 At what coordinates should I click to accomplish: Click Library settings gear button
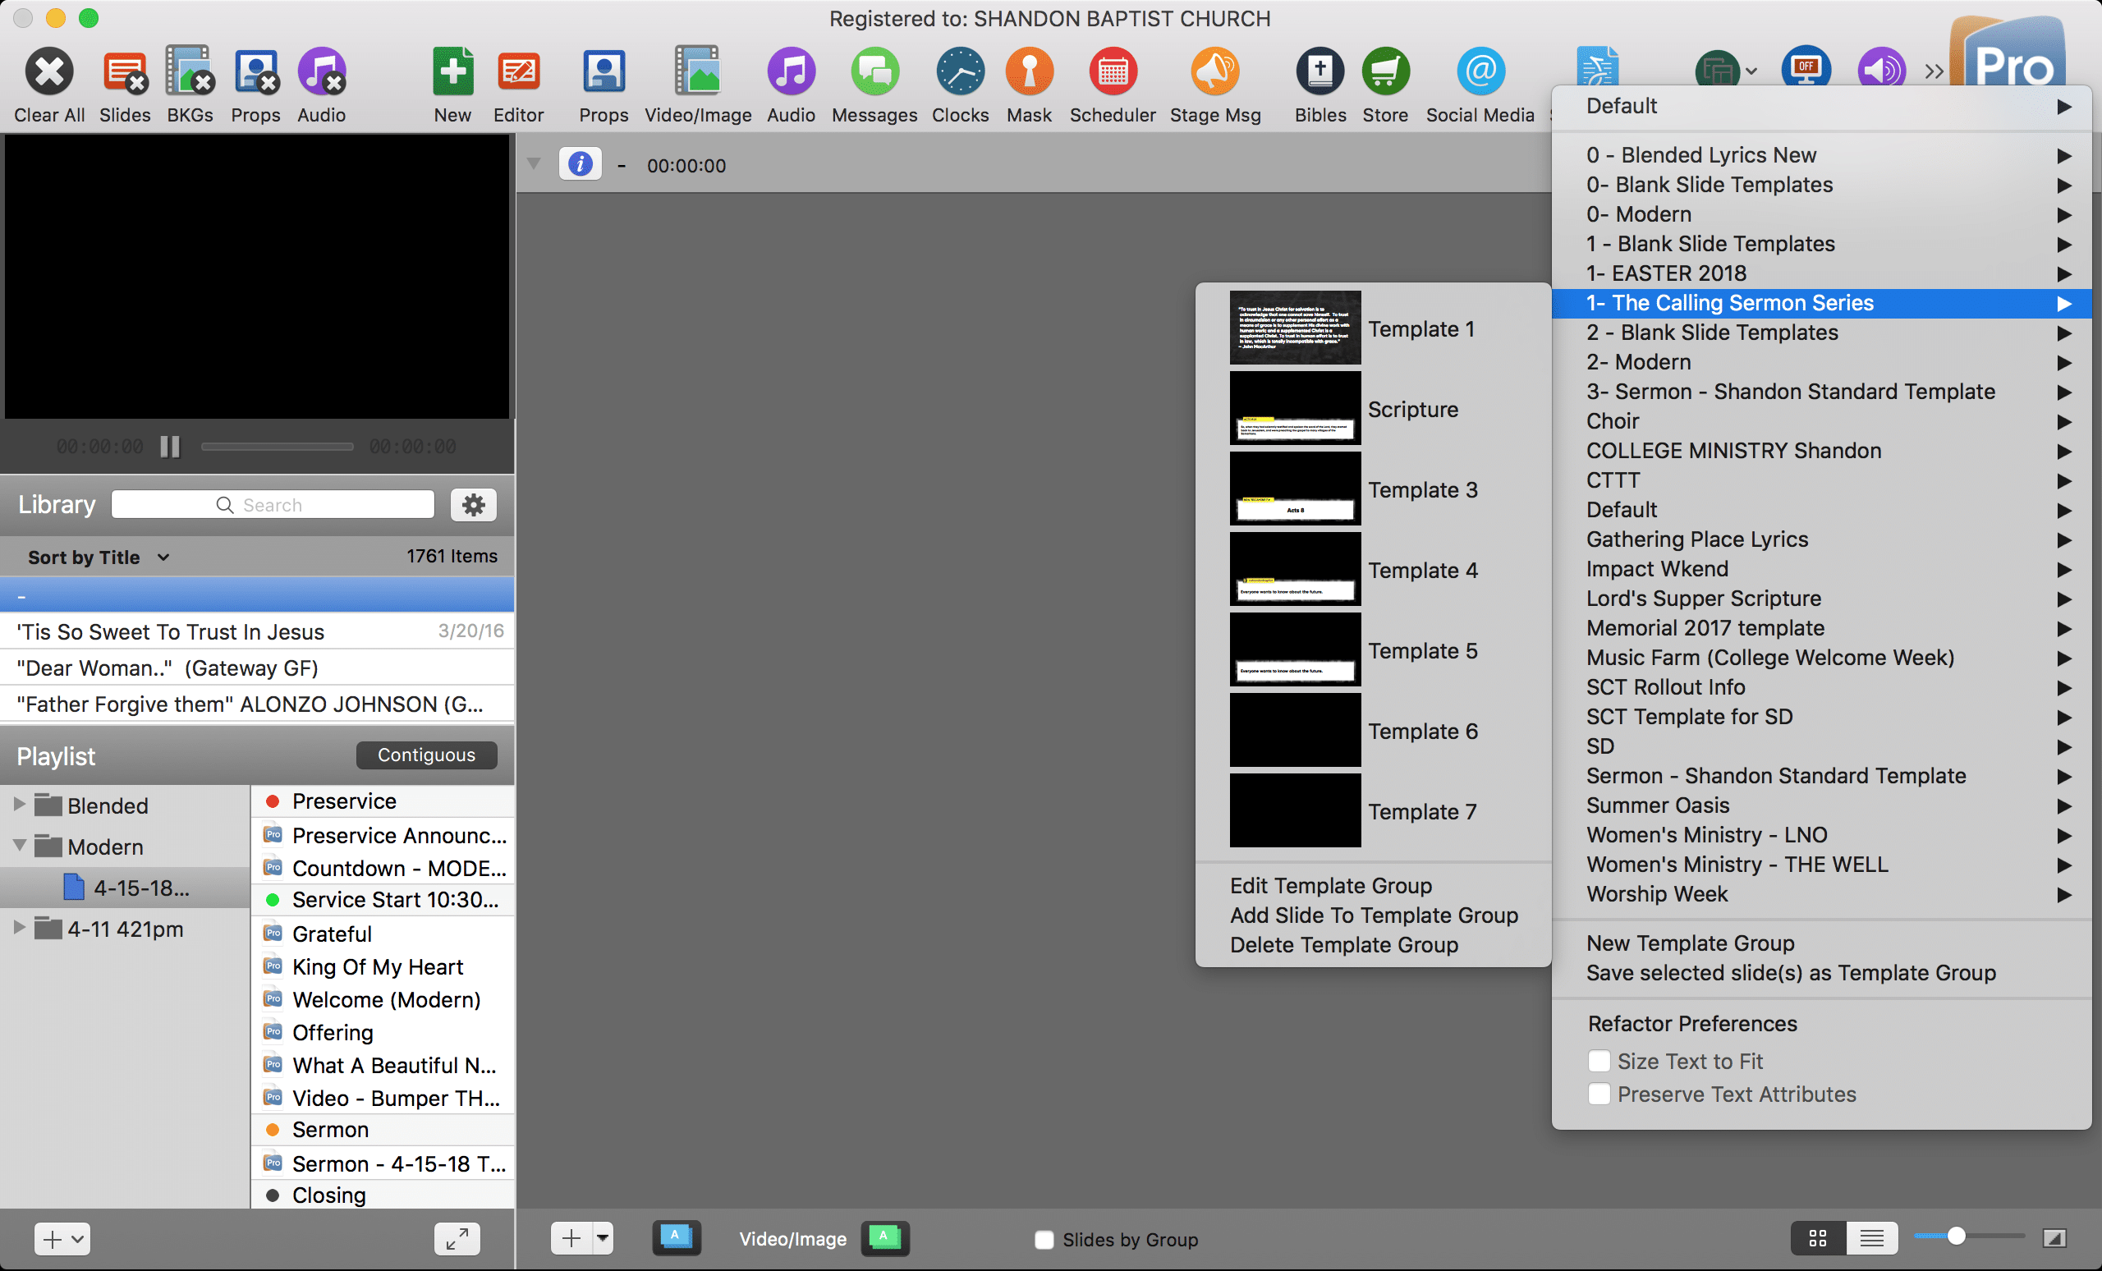tap(474, 504)
